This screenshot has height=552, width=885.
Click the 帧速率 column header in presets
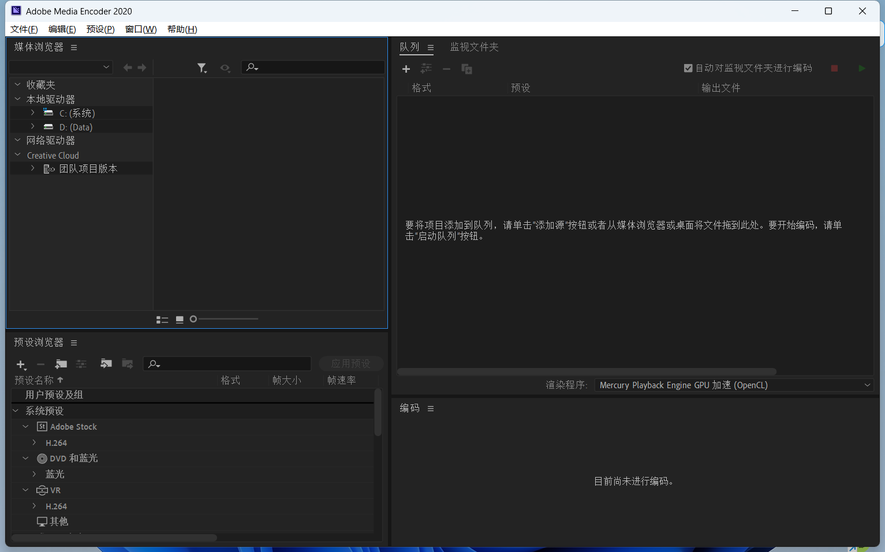[342, 380]
